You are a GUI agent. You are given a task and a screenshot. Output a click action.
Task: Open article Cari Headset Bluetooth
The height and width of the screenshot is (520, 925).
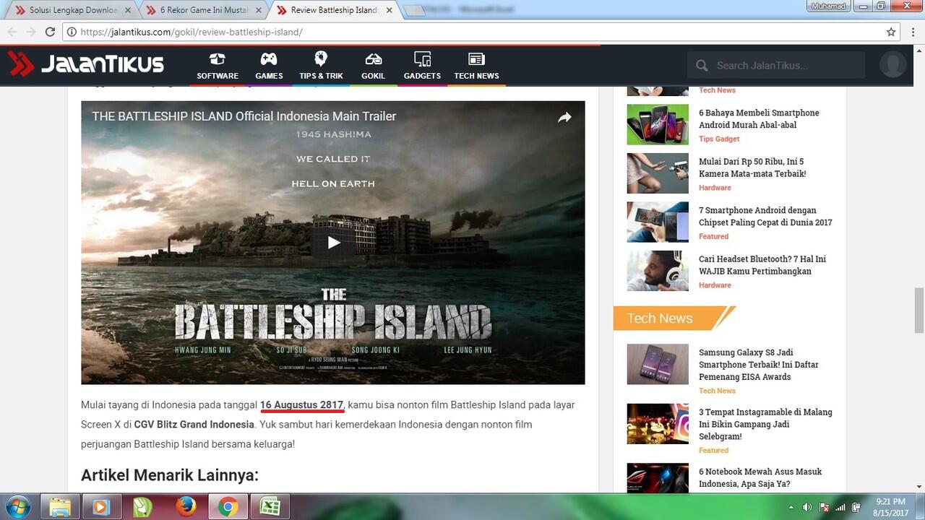762,265
